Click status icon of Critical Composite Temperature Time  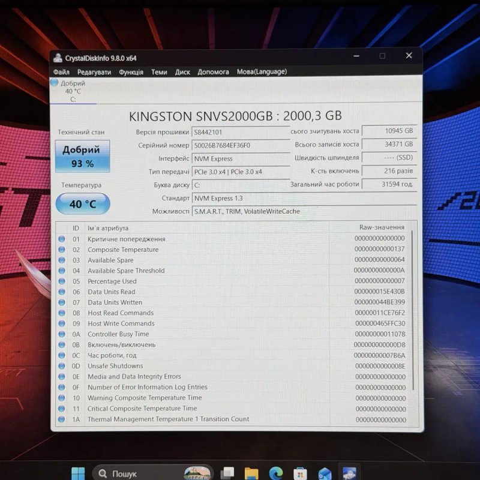pyautogui.click(x=62, y=409)
